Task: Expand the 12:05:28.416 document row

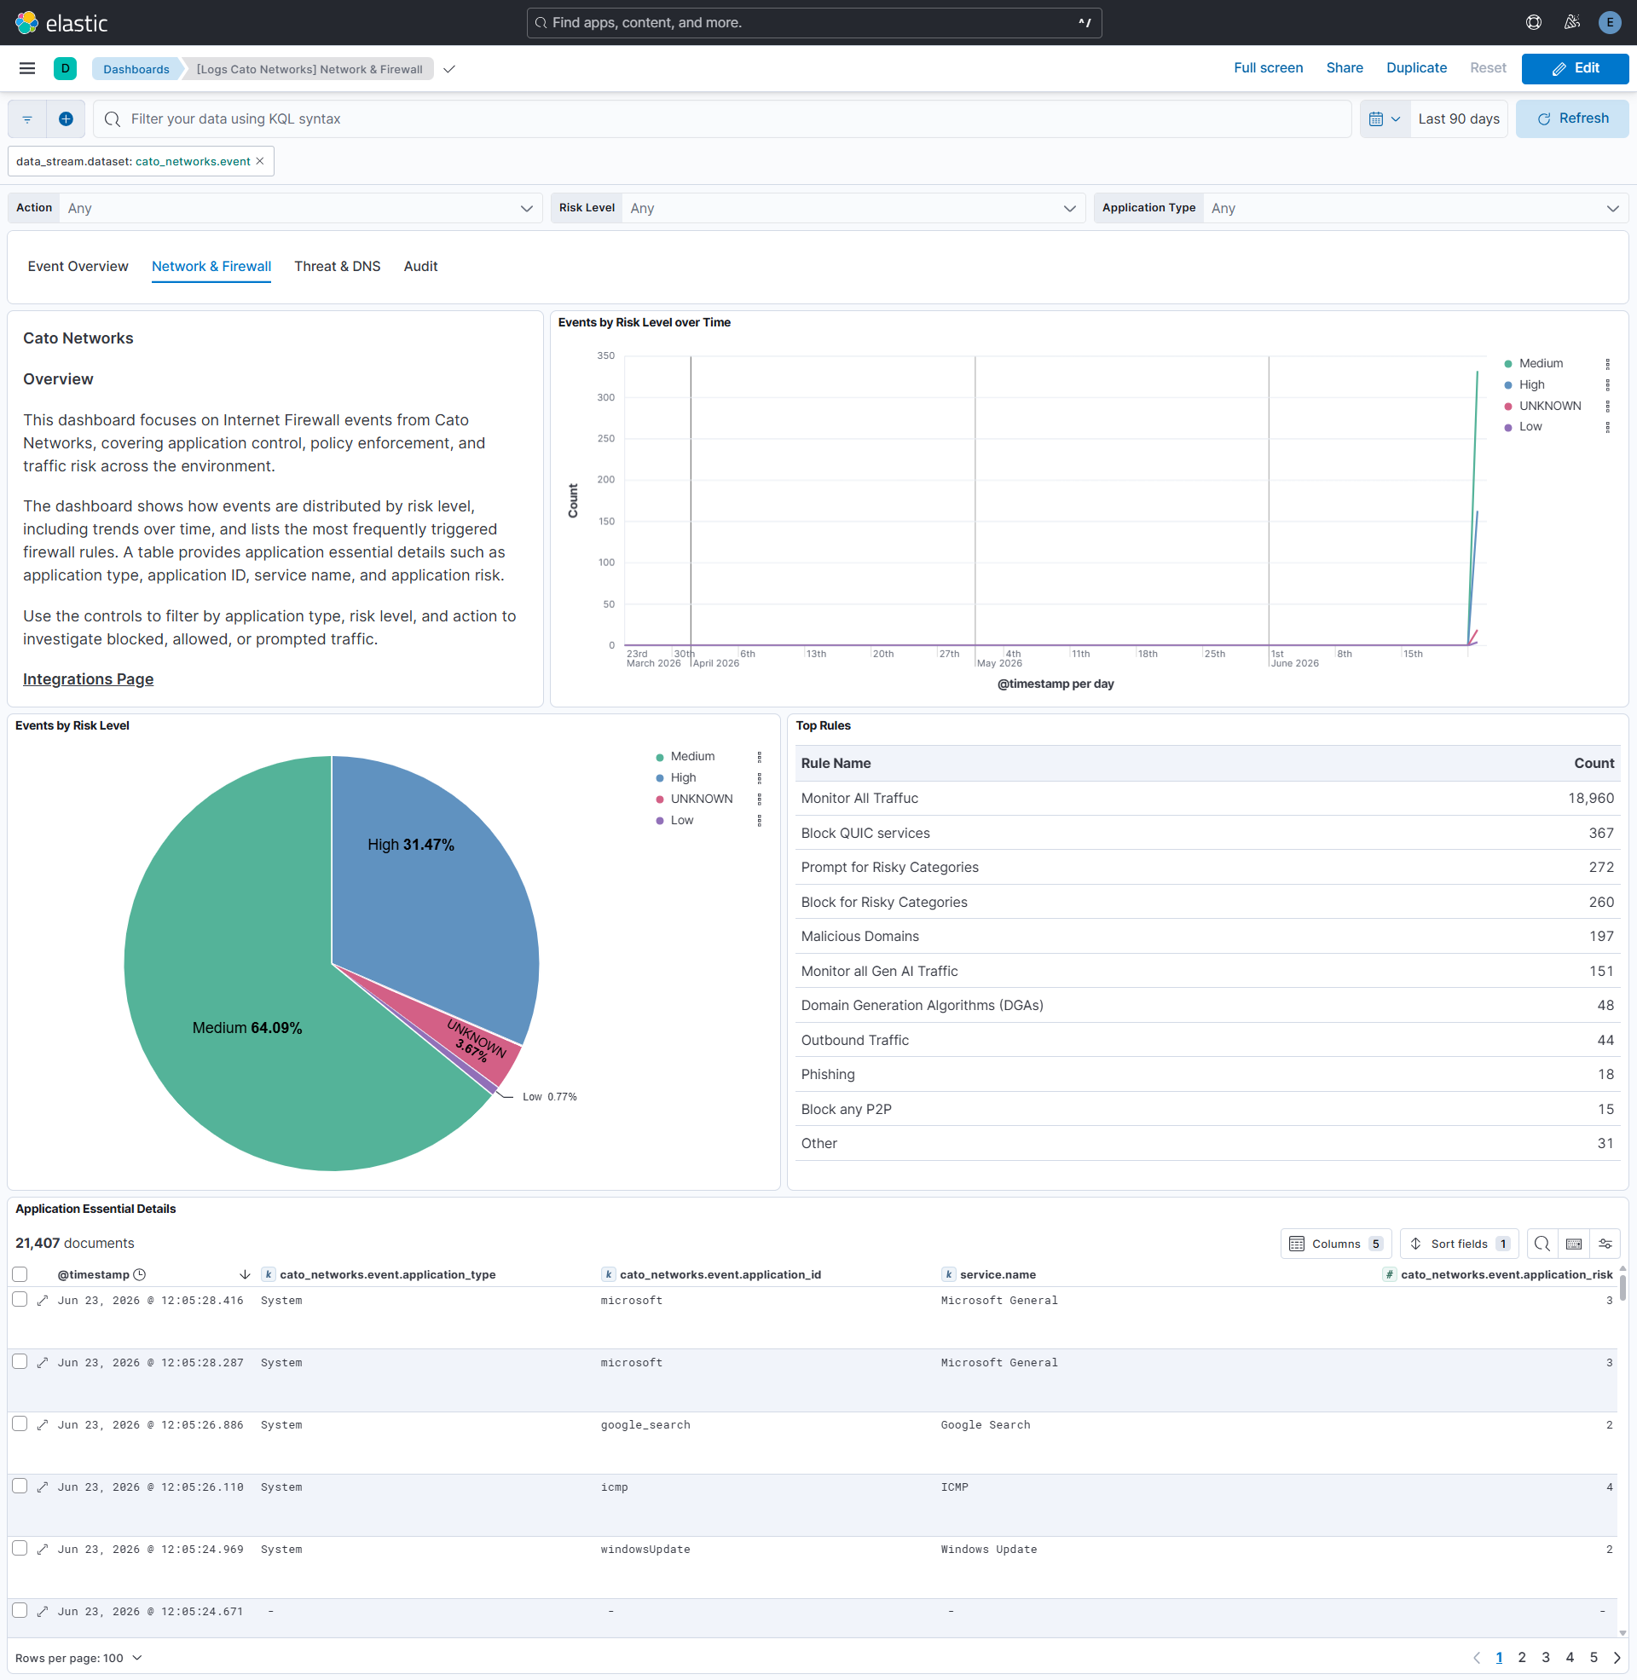Action: pyautogui.click(x=42, y=1300)
